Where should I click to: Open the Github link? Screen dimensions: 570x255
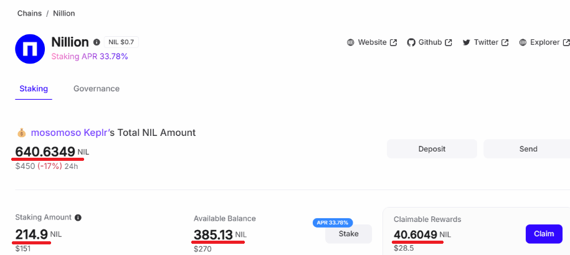tap(430, 42)
